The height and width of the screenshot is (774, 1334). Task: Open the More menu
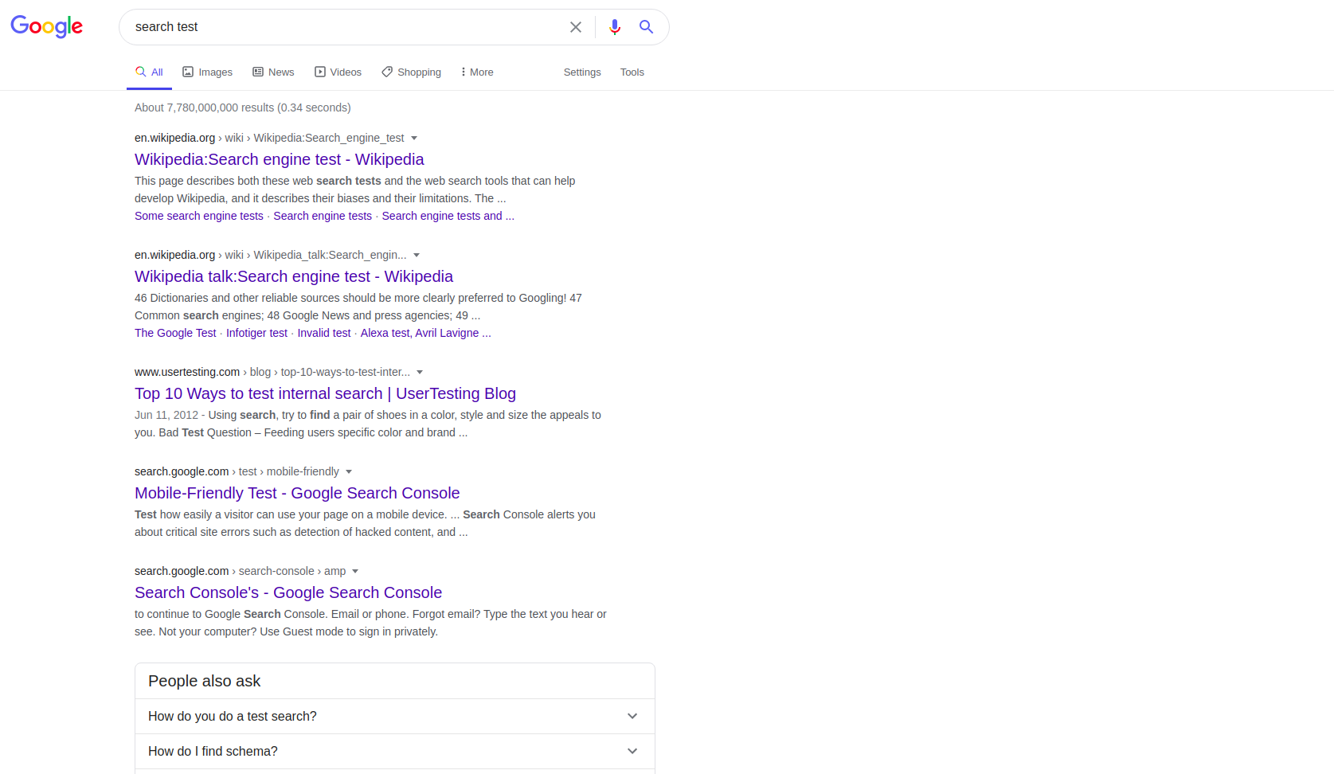[477, 72]
